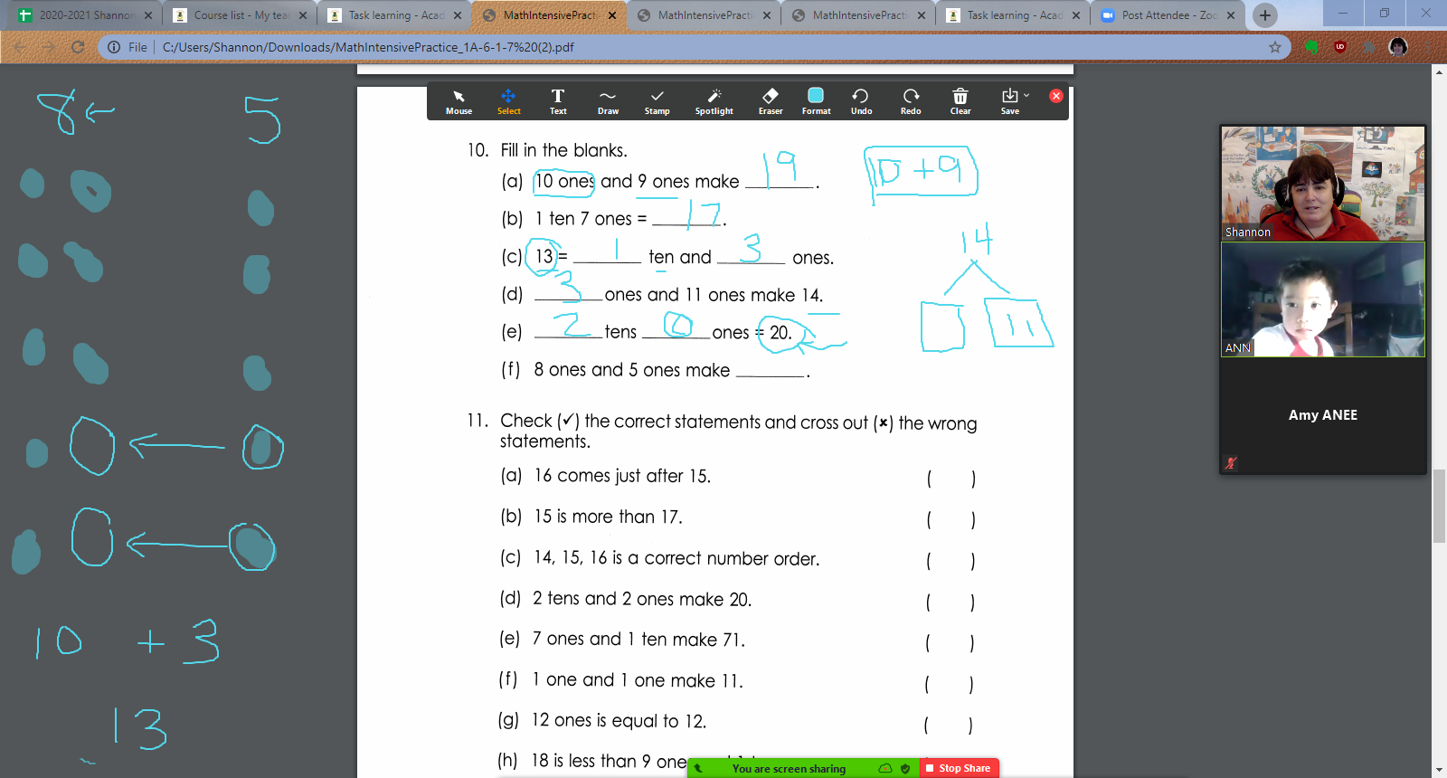Select ANN's video thumbnail
The width and height of the screenshot is (1447, 778).
(x=1323, y=299)
